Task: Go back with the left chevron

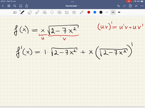Action: [3, 6]
